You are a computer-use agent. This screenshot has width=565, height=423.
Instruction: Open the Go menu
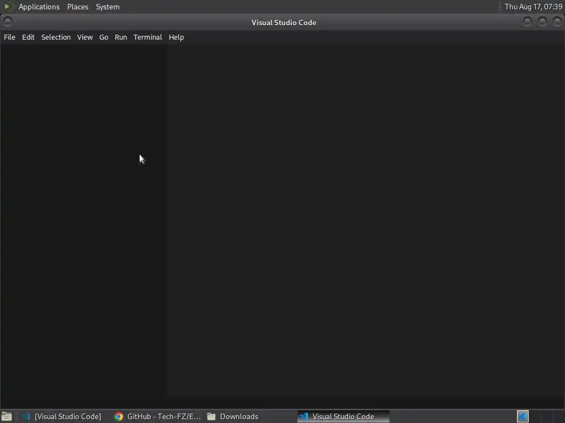(104, 37)
